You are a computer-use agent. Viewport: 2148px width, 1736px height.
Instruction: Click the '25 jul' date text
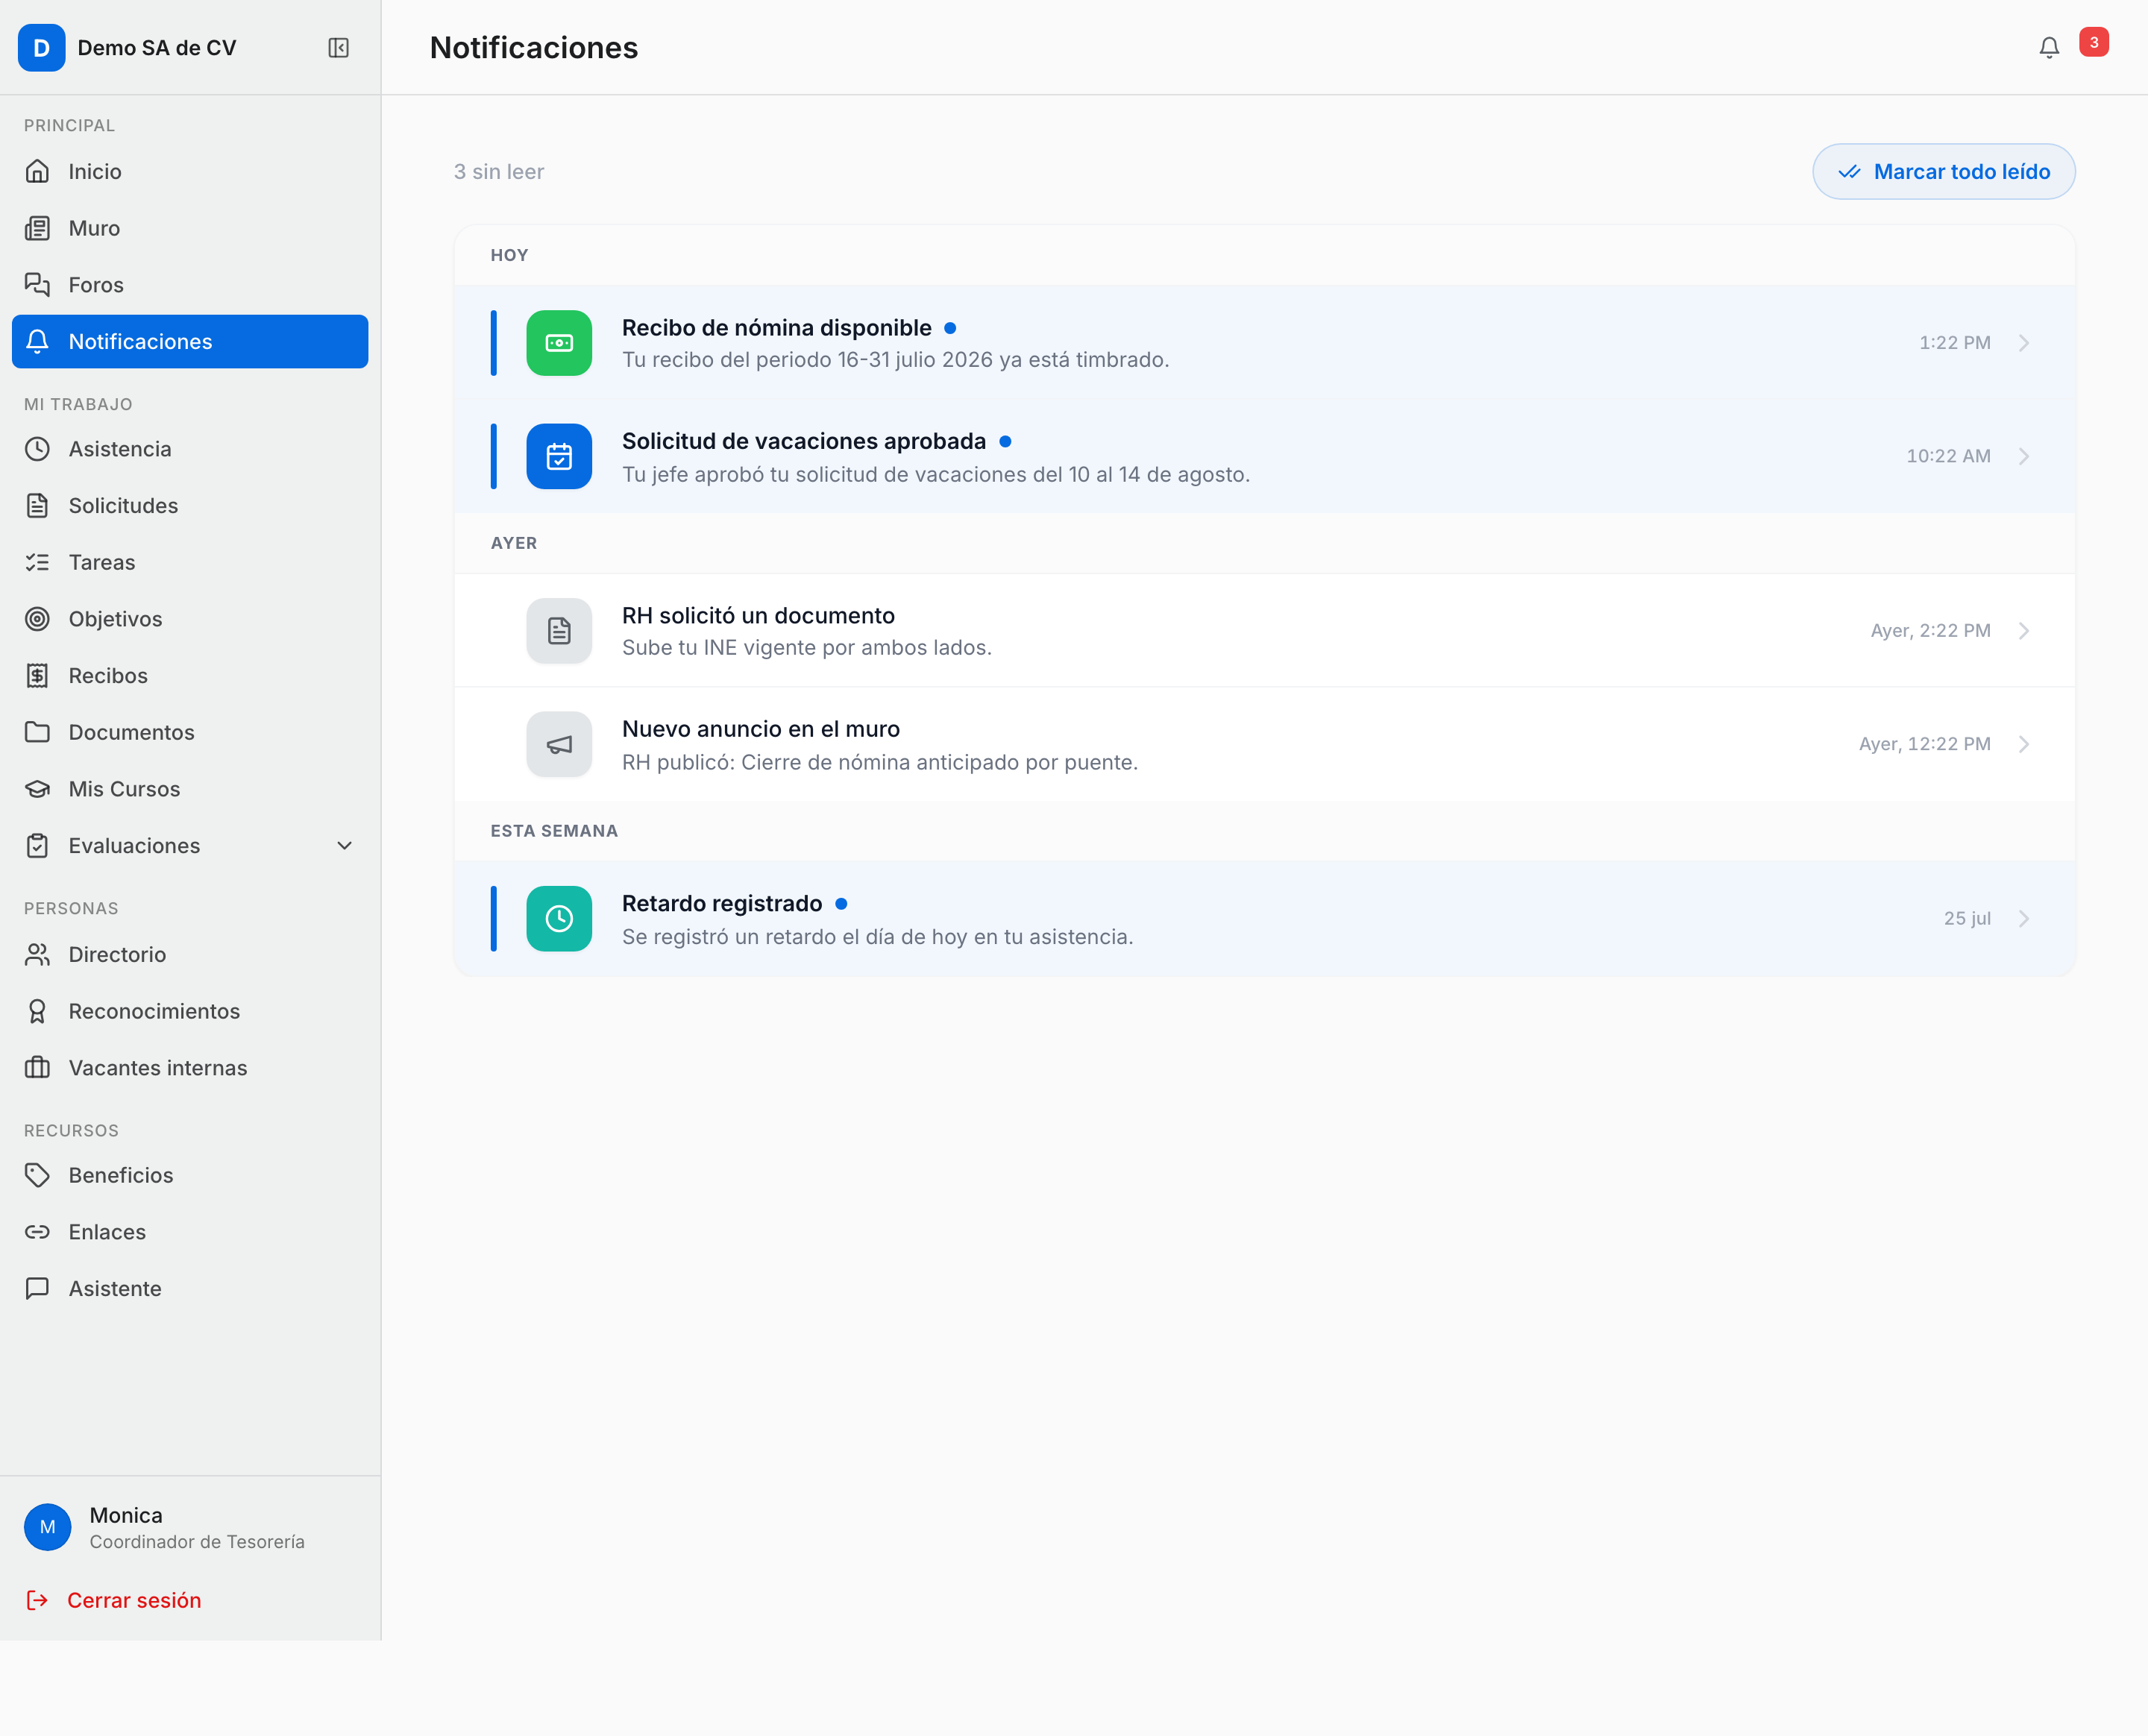coord(1967,919)
